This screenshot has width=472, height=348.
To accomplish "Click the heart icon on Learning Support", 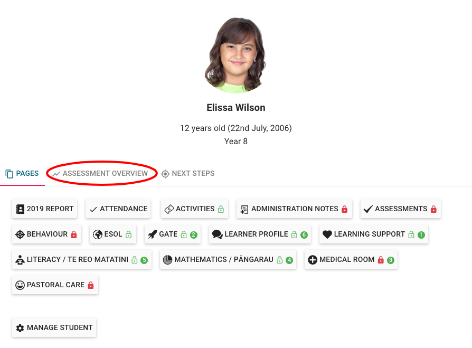I will 327,234.
